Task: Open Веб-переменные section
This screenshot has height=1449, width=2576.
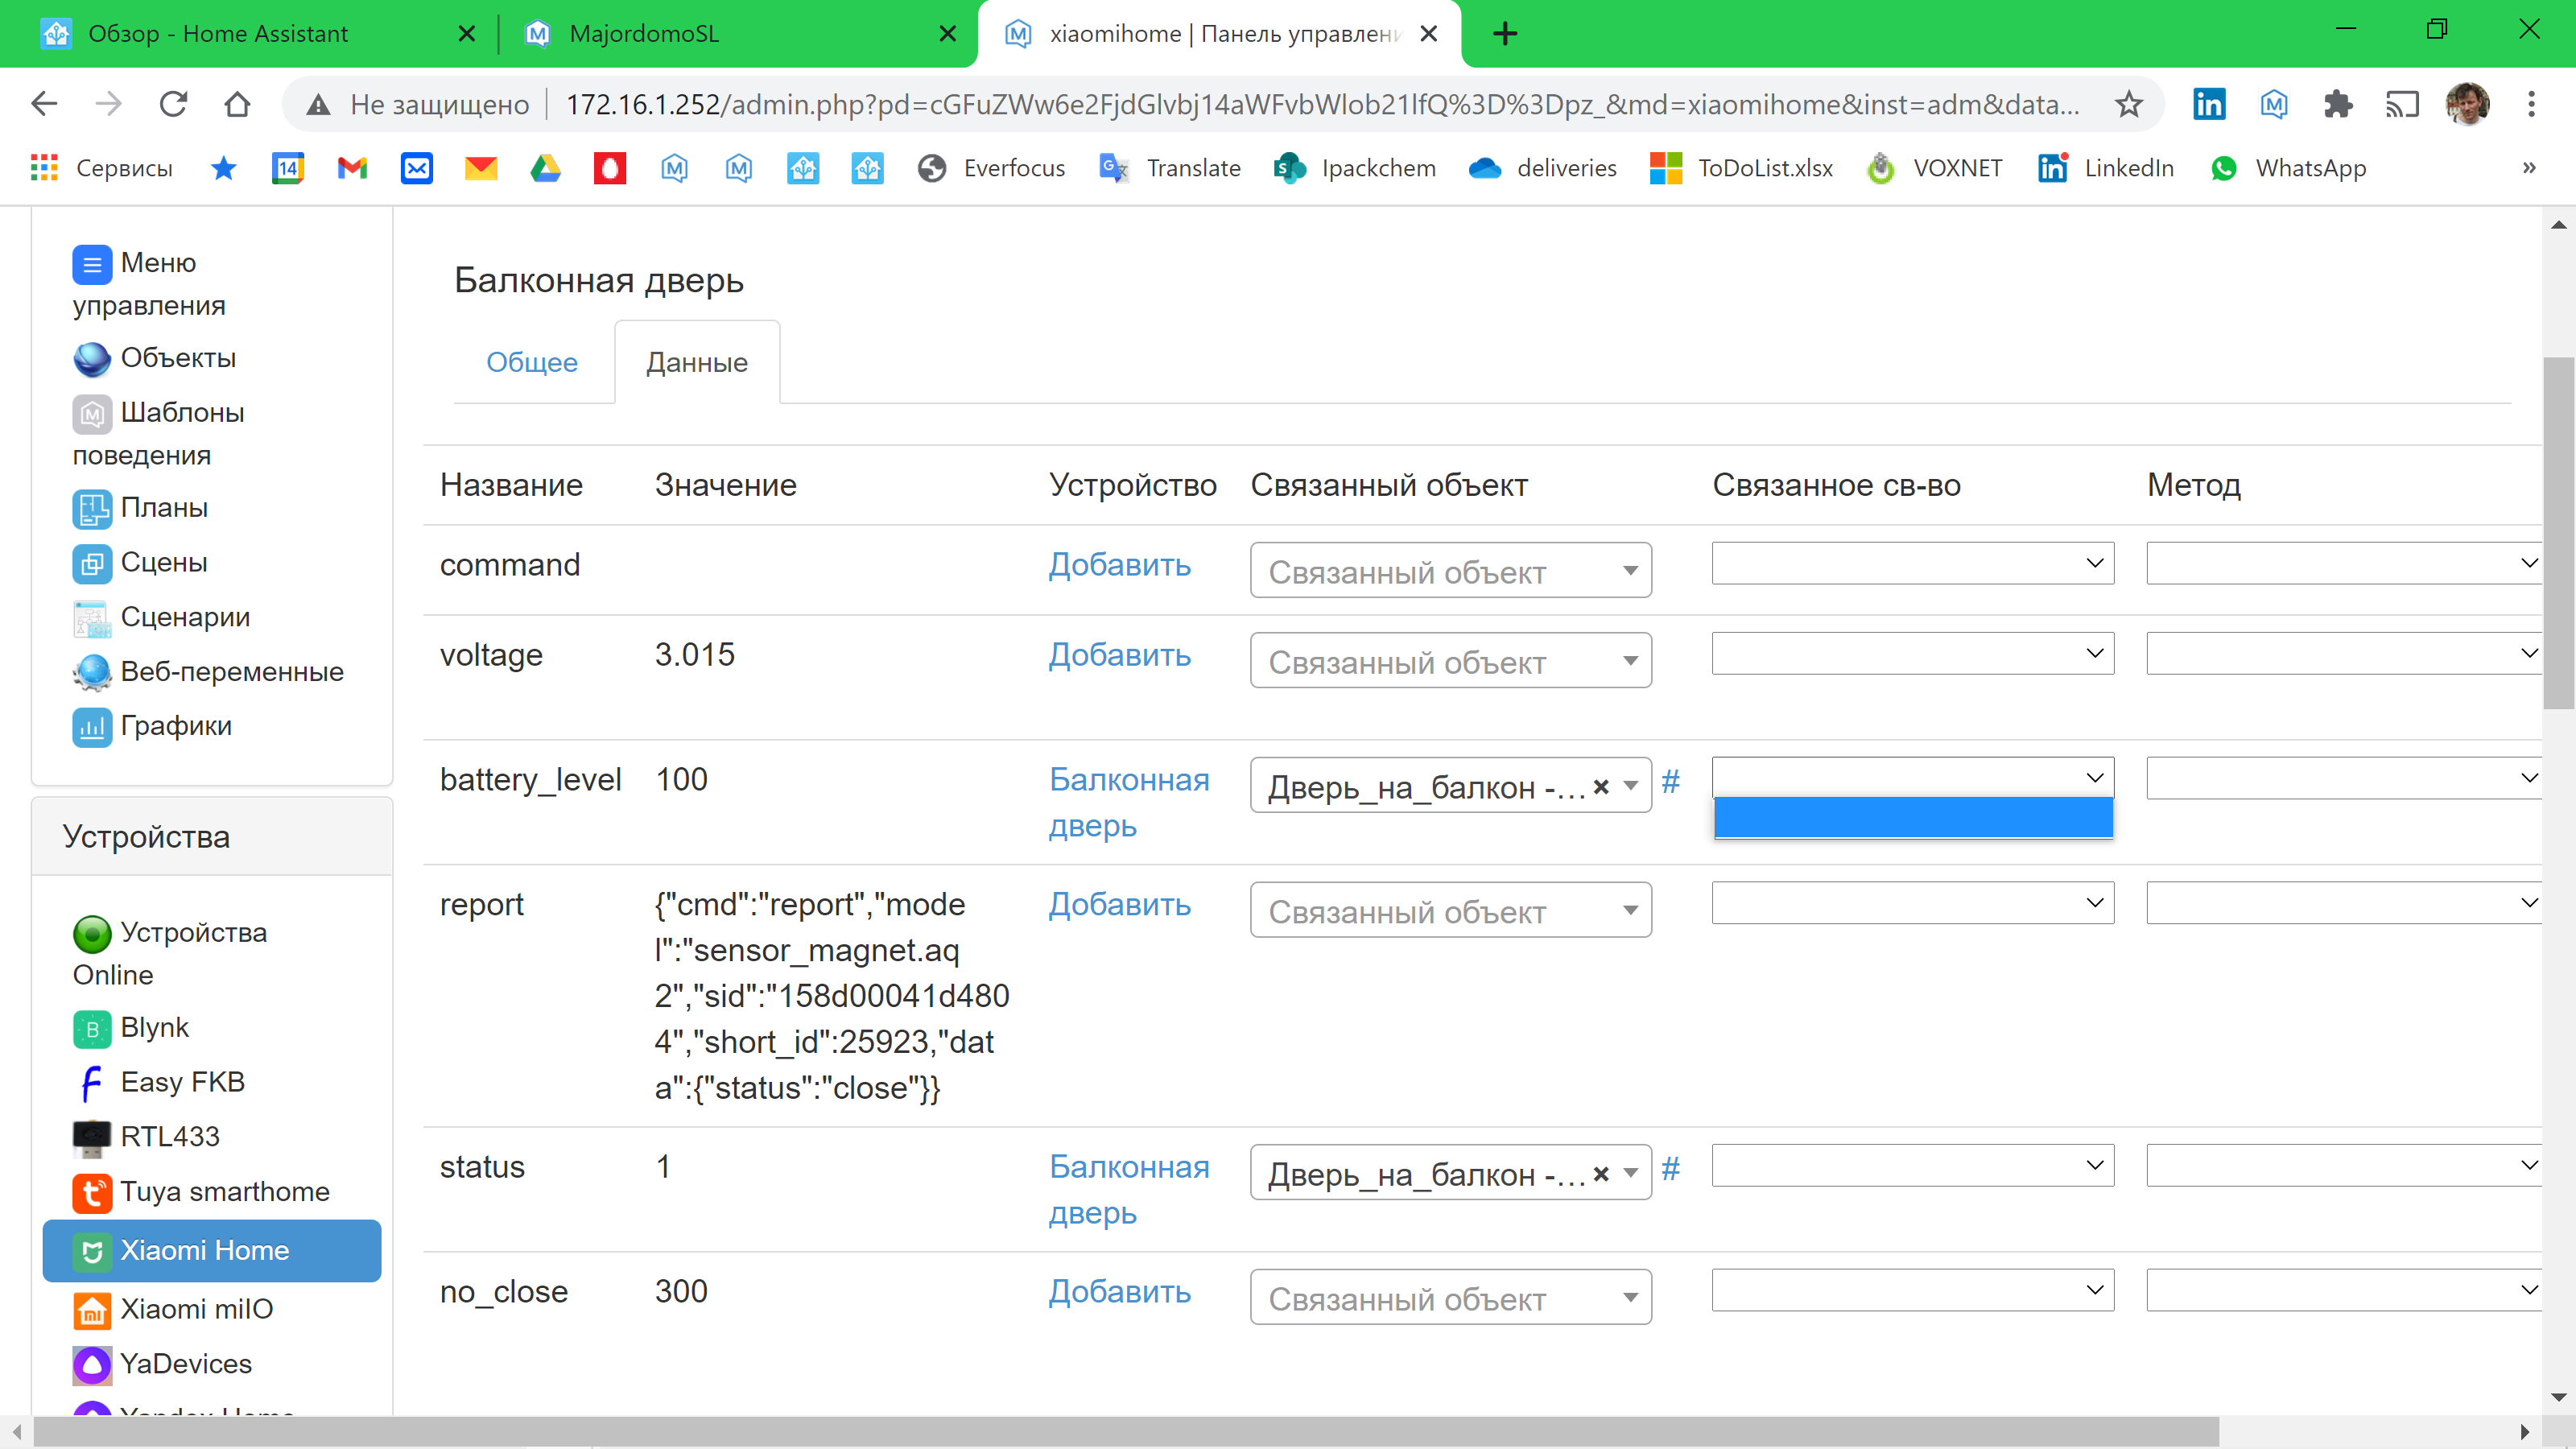Action: click(x=231, y=671)
